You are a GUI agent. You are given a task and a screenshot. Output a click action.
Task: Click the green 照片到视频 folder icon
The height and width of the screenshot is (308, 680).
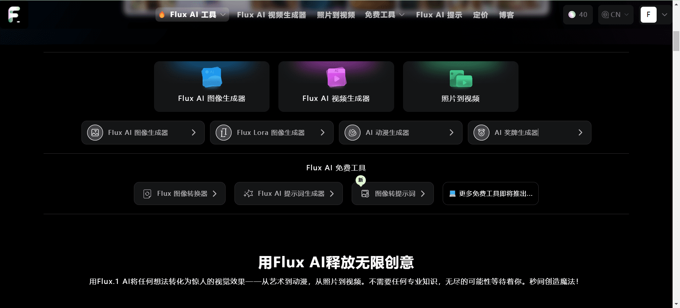(461, 78)
